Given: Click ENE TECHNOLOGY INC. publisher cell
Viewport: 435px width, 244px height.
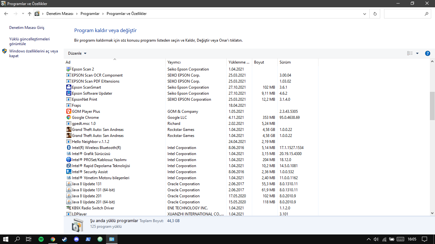Looking at the screenshot, I should (x=188, y=208).
